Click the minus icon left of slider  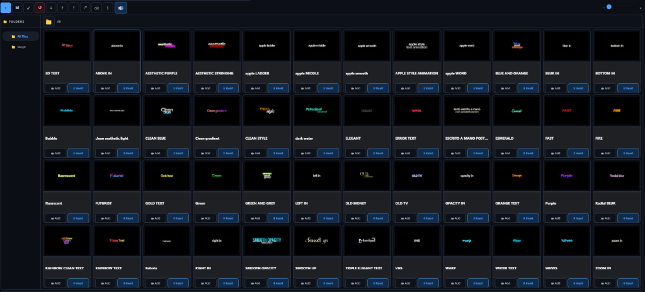pyautogui.click(x=604, y=8)
